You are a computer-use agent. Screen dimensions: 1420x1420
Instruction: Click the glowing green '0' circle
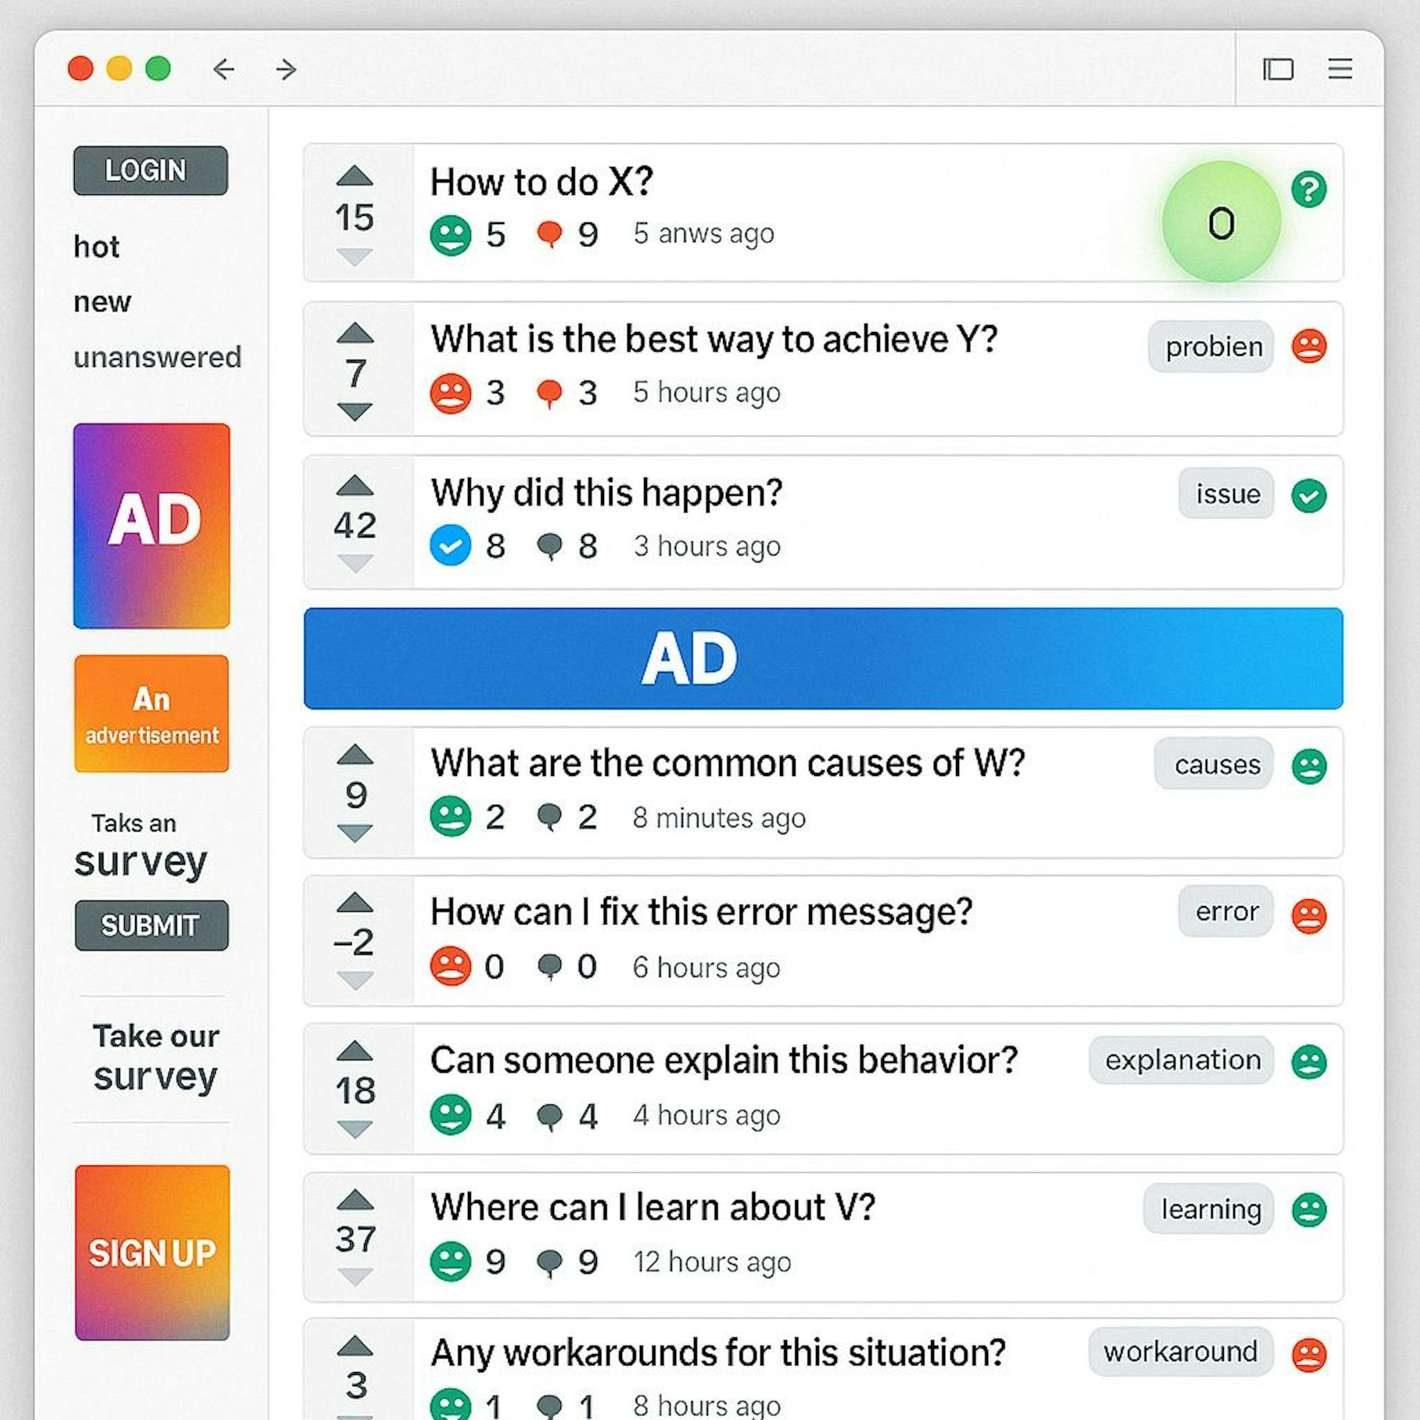click(x=1221, y=222)
